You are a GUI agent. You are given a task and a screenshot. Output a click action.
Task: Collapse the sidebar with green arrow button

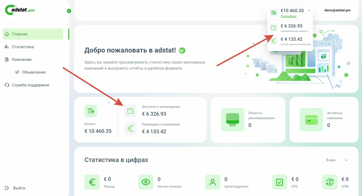click(69, 11)
